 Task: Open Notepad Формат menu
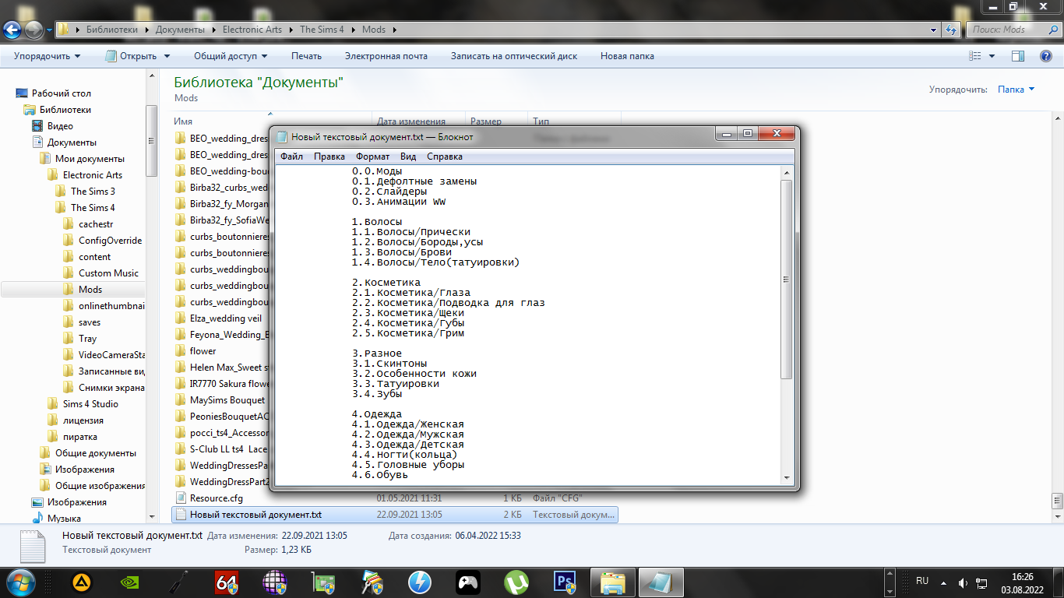[372, 157]
